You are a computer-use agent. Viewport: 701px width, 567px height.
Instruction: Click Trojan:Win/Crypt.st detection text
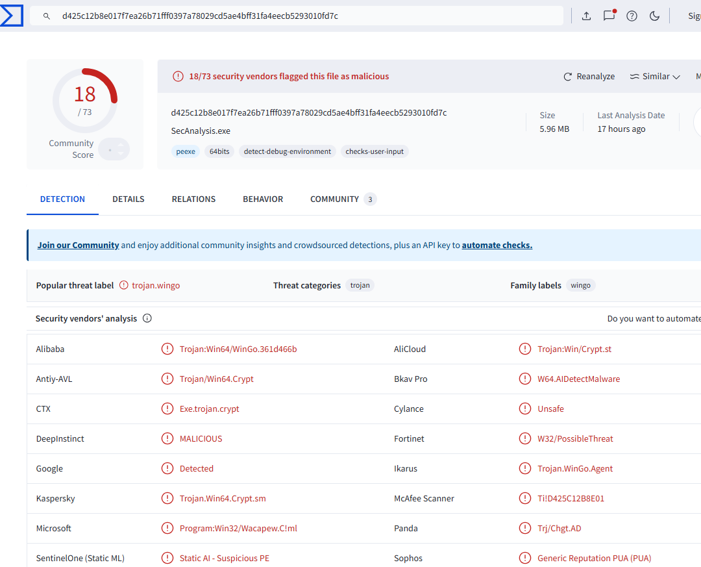click(574, 349)
